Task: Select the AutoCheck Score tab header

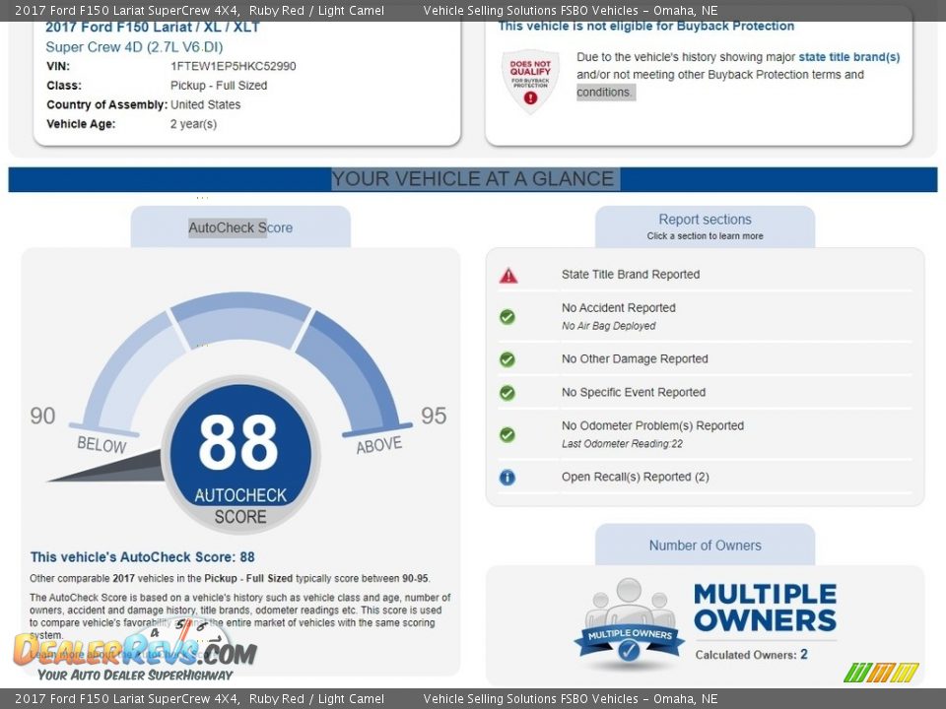Action: [x=240, y=227]
